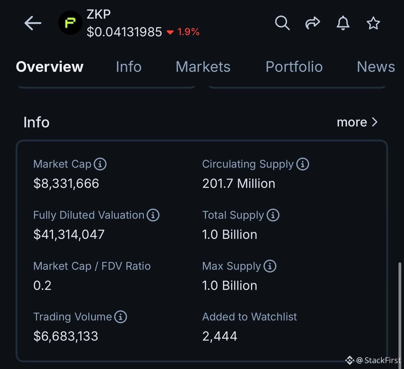
Task: Open Fully Diluted Valuation info icon
Action: click(153, 215)
